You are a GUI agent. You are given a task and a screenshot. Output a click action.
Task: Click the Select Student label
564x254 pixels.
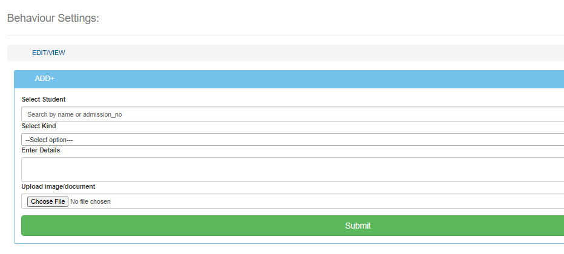pyautogui.click(x=44, y=99)
